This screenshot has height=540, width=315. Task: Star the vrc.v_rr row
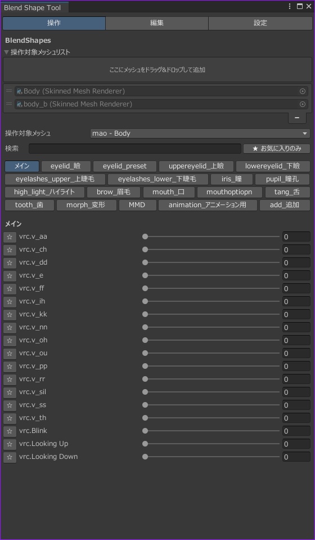pyautogui.click(x=10, y=380)
